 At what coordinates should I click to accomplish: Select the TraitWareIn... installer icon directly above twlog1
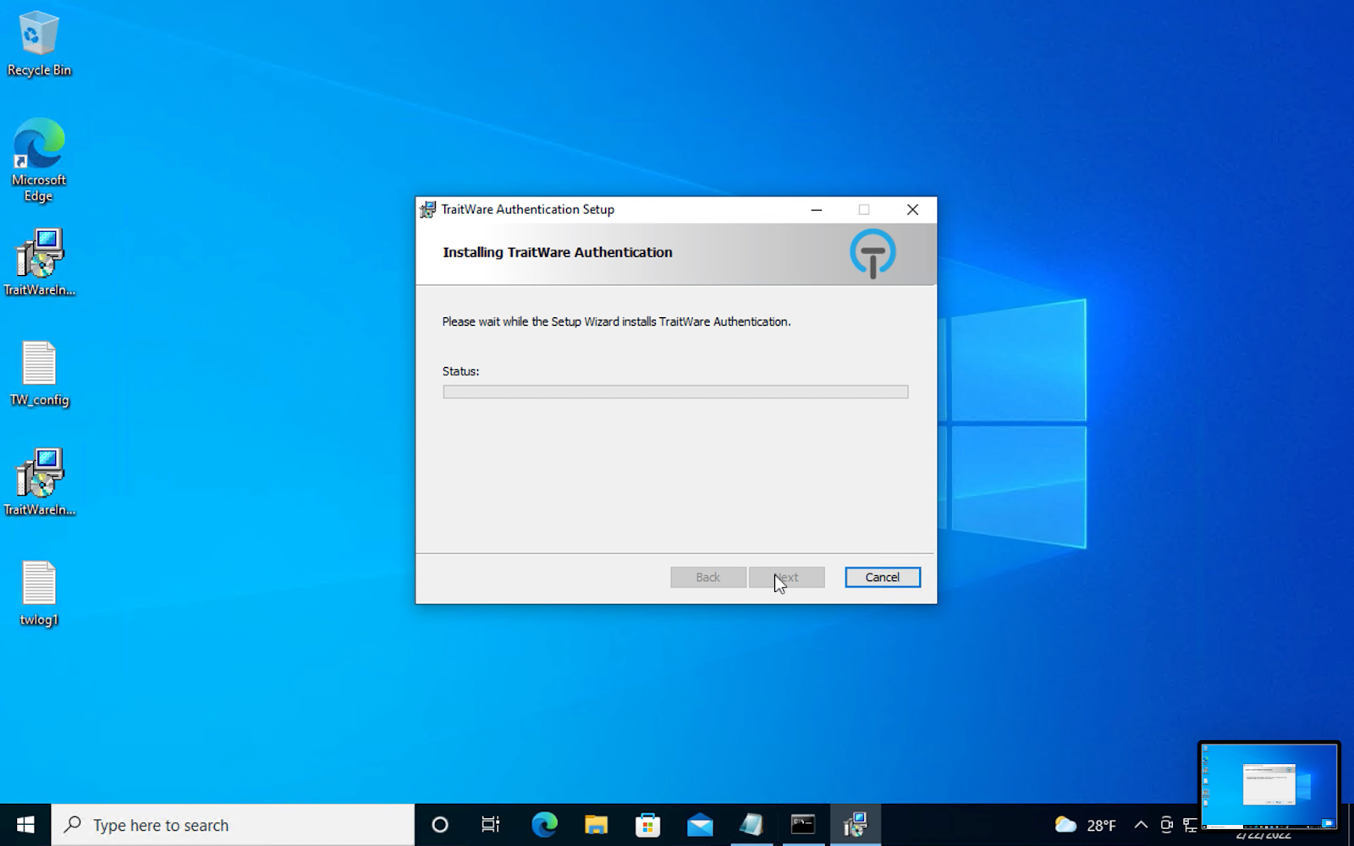(39, 482)
